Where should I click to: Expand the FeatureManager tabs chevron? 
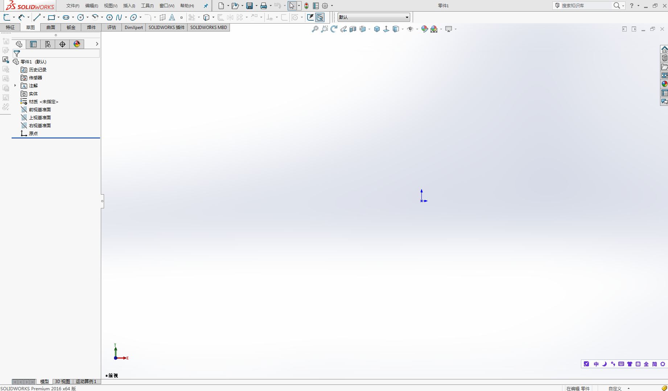97,44
